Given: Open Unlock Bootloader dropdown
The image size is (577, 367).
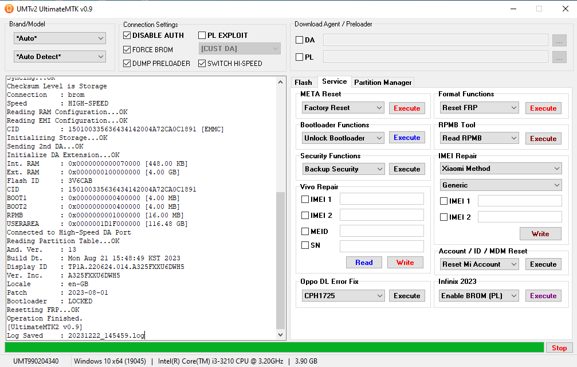Looking at the screenshot, I should coord(343,138).
